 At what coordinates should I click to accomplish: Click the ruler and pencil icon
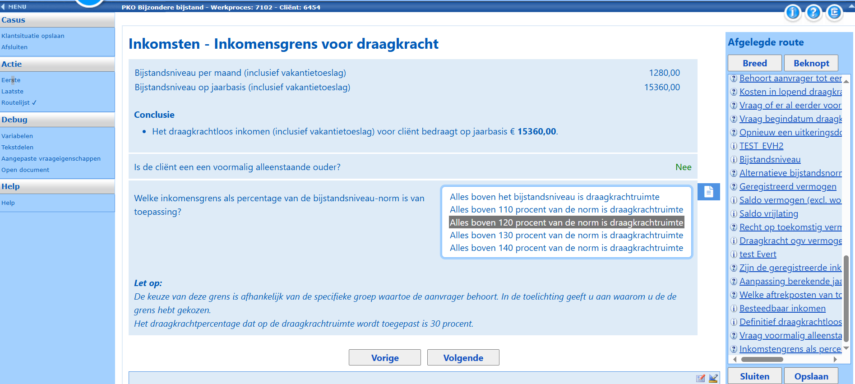713,378
